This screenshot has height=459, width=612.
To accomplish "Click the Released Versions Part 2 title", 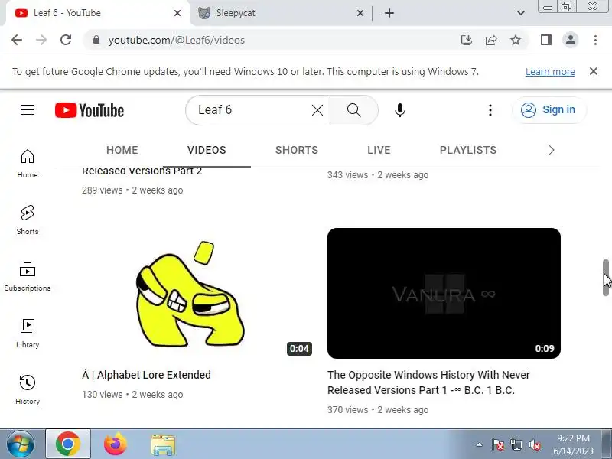I will [x=142, y=171].
